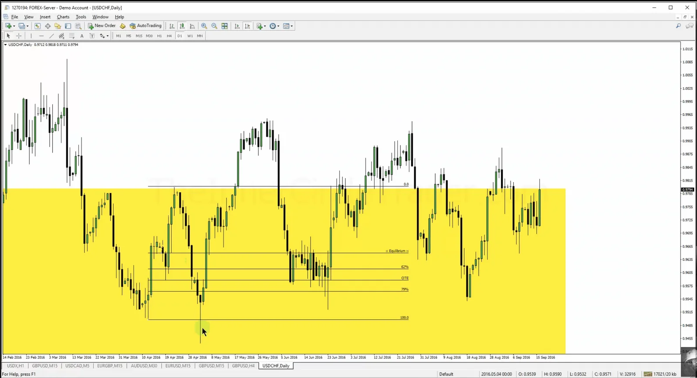Image resolution: width=697 pixels, height=378 pixels.
Task: Open the Insert menu
Action: pos(45,17)
